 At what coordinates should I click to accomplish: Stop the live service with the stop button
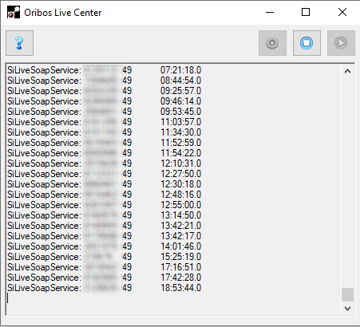(x=307, y=43)
